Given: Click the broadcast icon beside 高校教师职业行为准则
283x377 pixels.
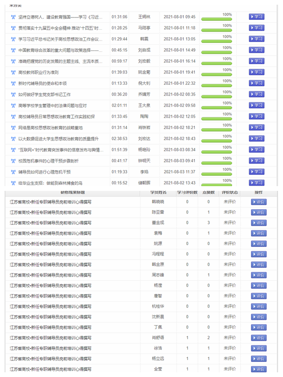Looking at the screenshot, I should click(x=13, y=73).
